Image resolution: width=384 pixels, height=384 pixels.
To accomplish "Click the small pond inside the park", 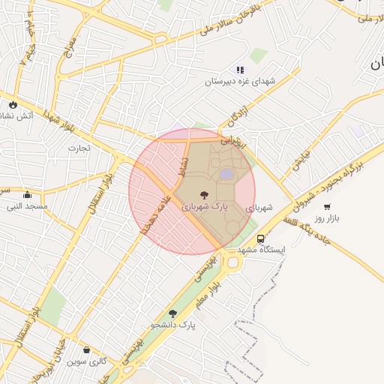I will (x=227, y=174).
